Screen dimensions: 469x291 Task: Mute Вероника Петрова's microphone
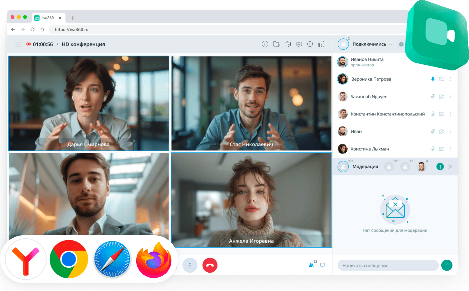(433, 79)
